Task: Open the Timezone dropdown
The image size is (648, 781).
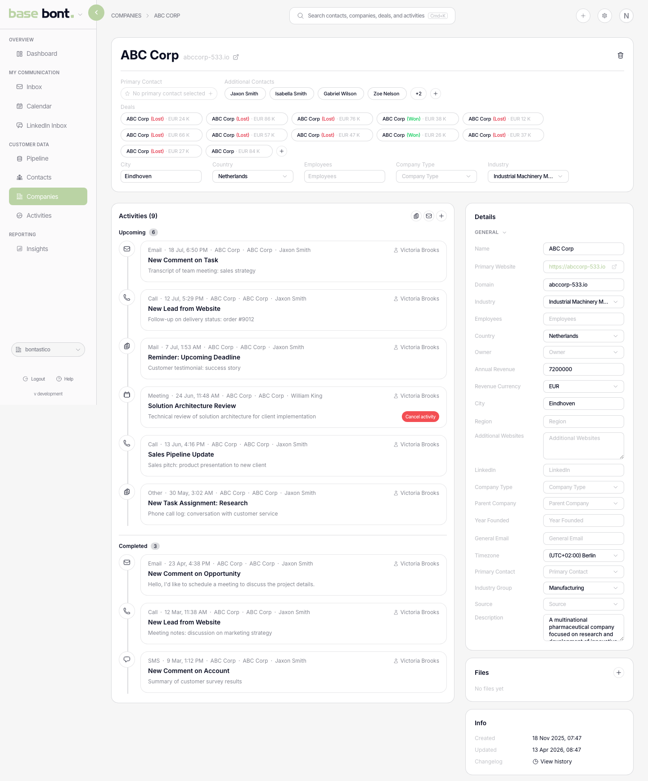Action: tap(584, 556)
